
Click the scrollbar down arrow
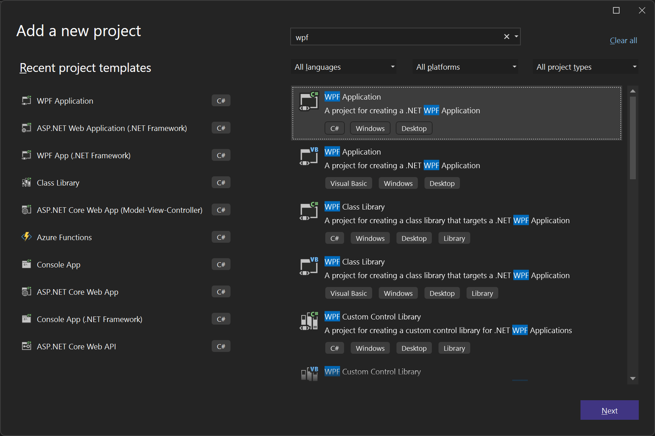[633, 379]
